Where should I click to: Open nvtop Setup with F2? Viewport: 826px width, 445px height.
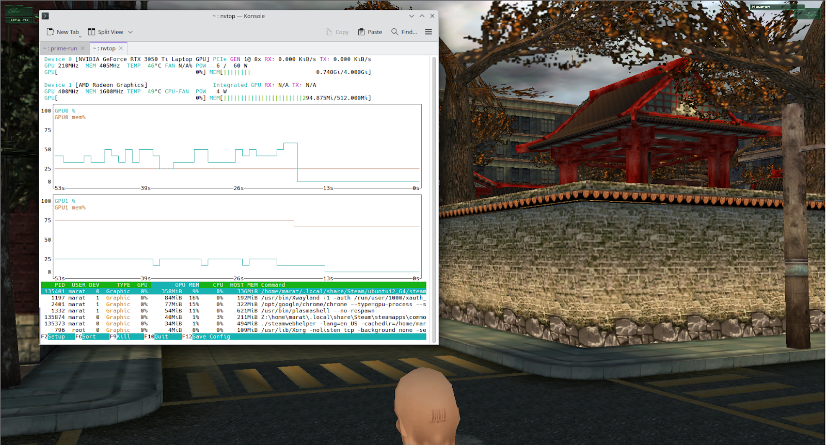pos(53,337)
